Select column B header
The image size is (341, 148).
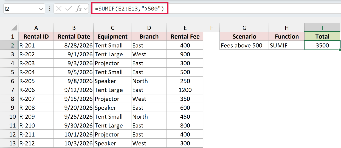pos(74,28)
